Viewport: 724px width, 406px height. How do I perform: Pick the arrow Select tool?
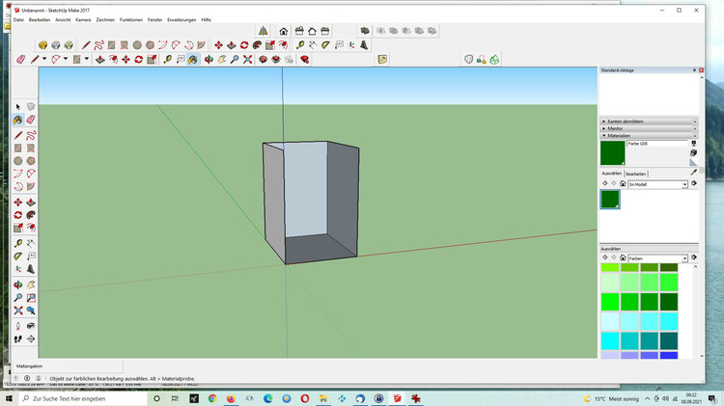click(x=18, y=107)
